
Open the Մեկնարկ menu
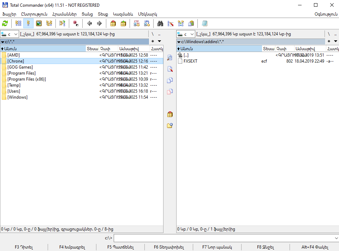pyautogui.click(x=148, y=14)
